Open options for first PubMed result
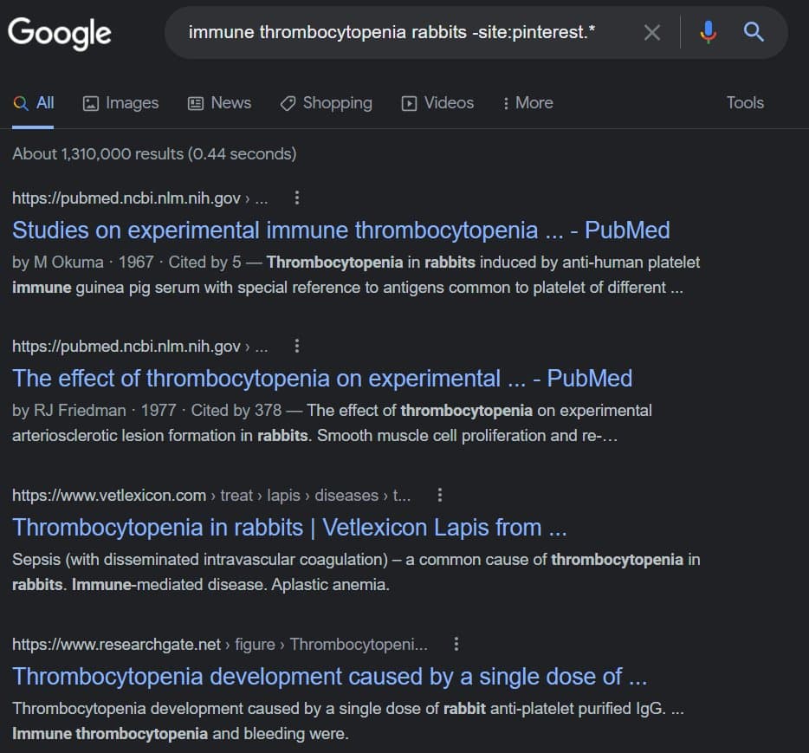The height and width of the screenshot is (753, 809). 297,198
